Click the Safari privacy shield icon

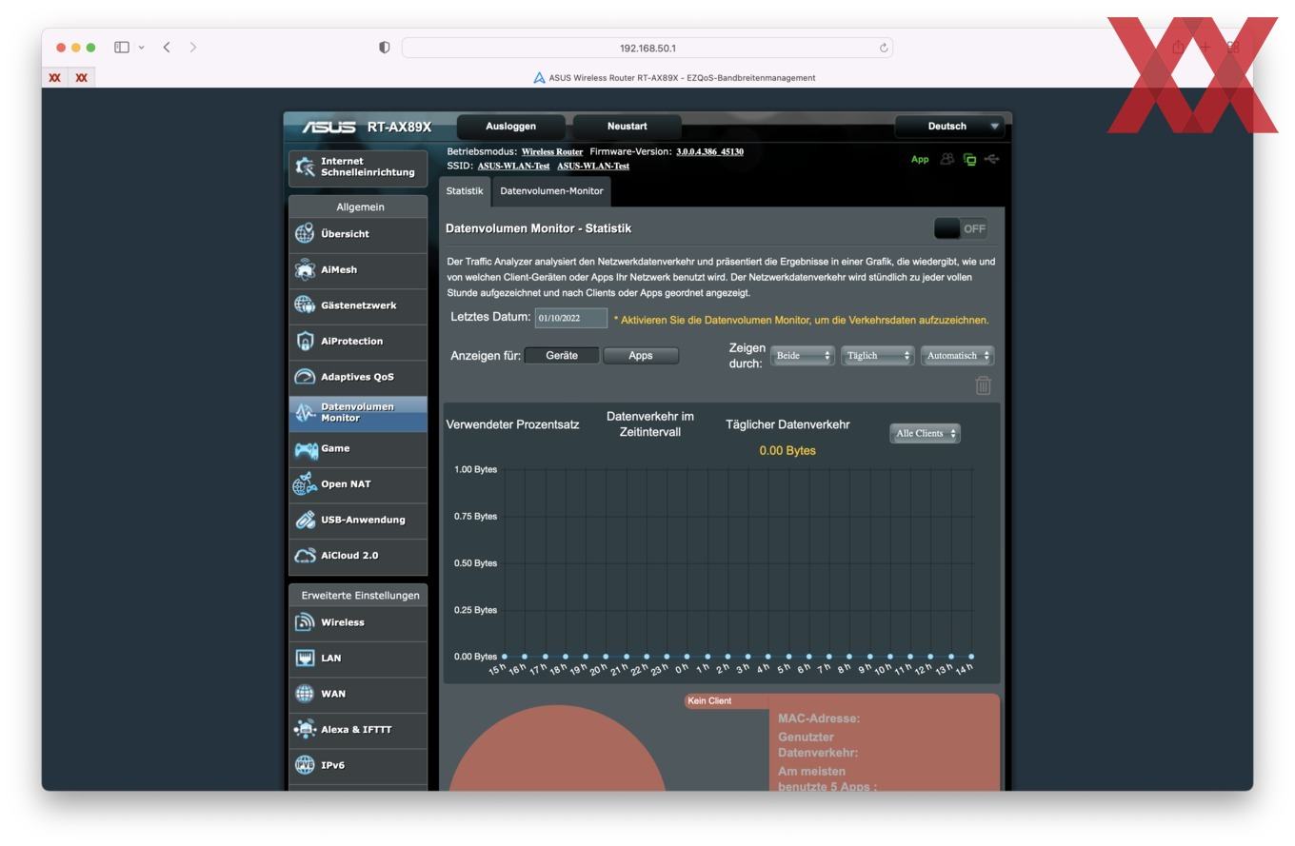point(384,48)
